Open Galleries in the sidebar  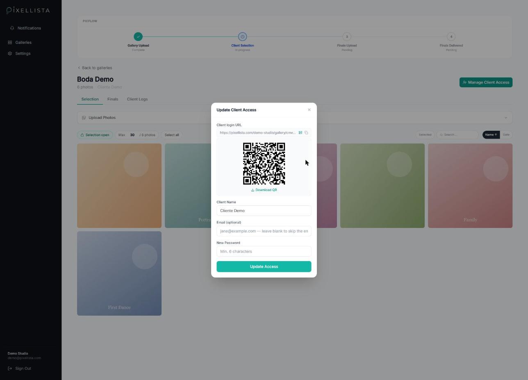click(23, 43)
